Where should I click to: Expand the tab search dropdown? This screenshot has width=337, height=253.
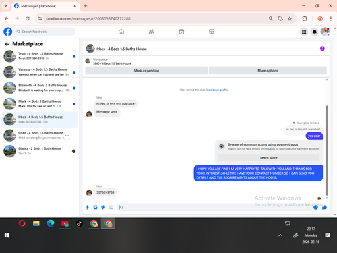point(6,6)
